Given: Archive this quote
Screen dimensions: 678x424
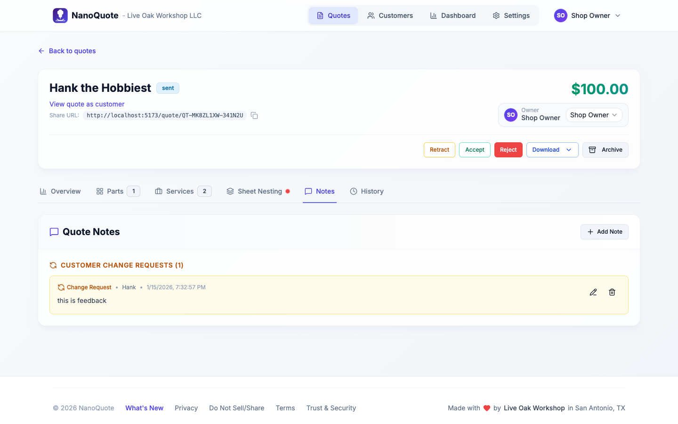Looking at the screenshot, I should (605, 150).
